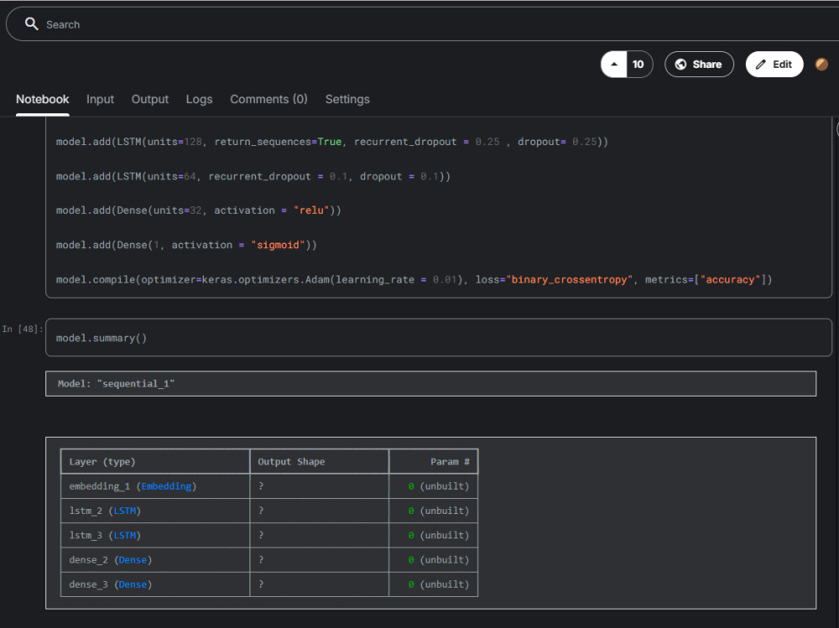Viewport: 839px width, 628px height.
Task: Open the Settings tab
Action: [347, 100]
